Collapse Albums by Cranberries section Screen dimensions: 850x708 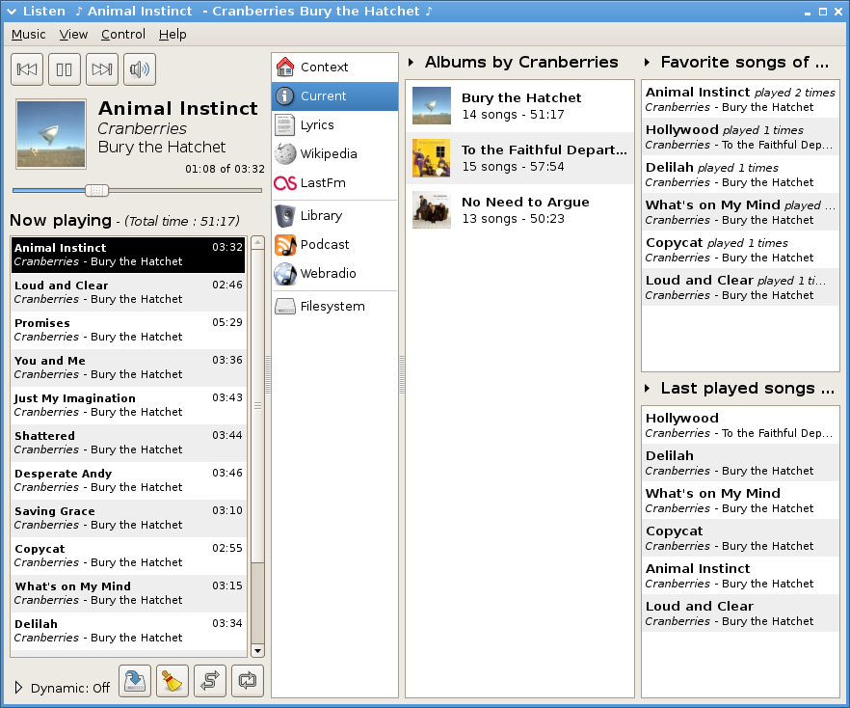coord(411,63)
